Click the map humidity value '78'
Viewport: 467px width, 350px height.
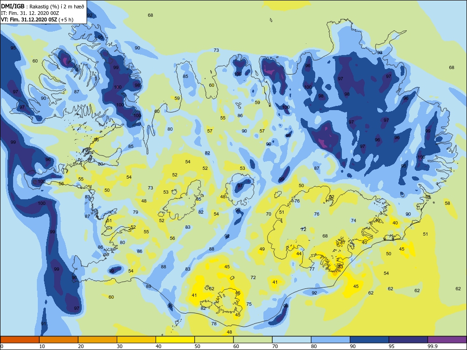(214, 324)
